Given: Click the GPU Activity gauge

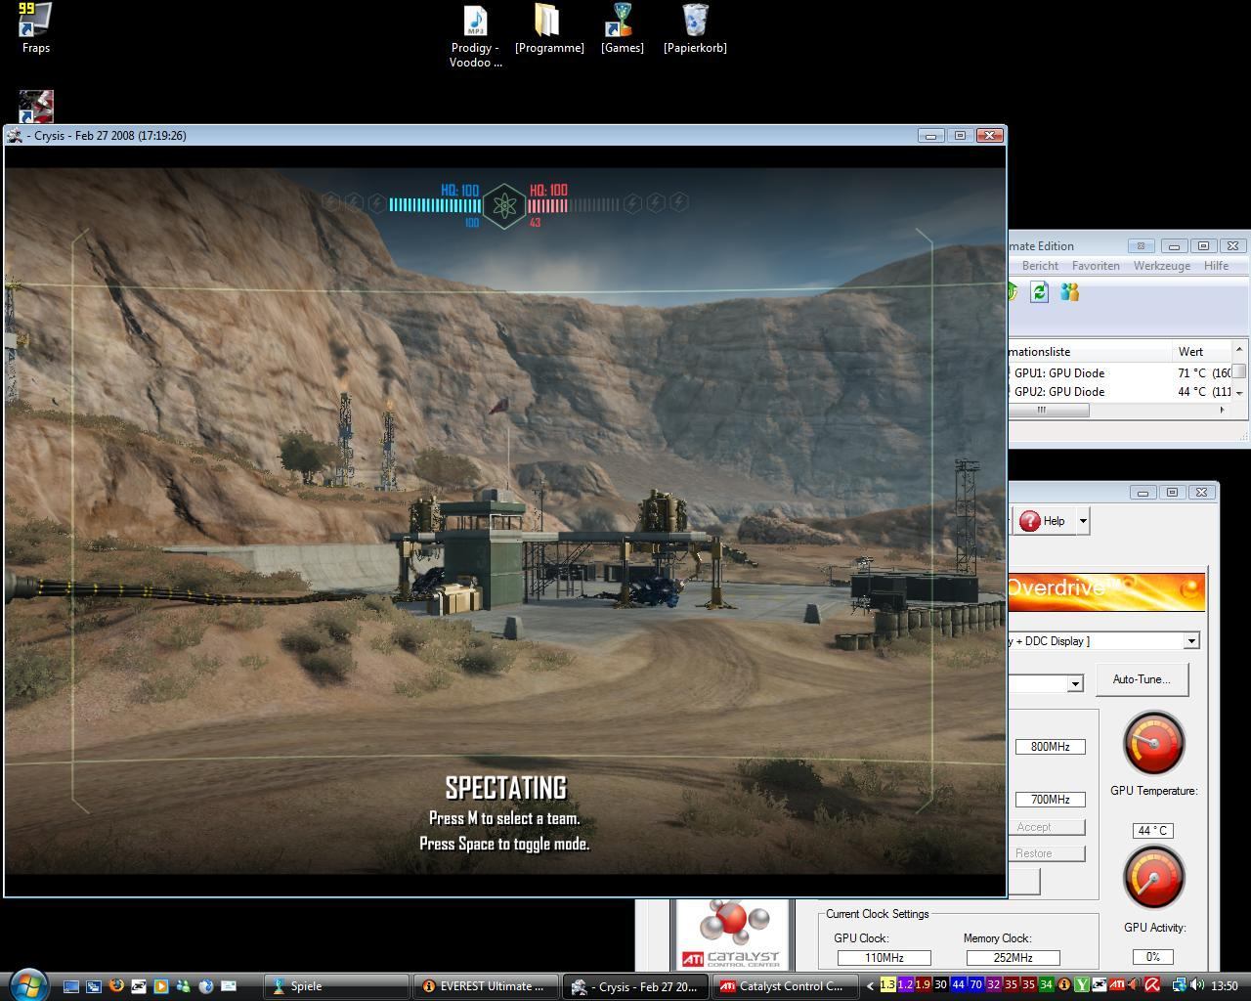Looking at the screenshot, I should pyautogui.click(x=1153, y=877).
